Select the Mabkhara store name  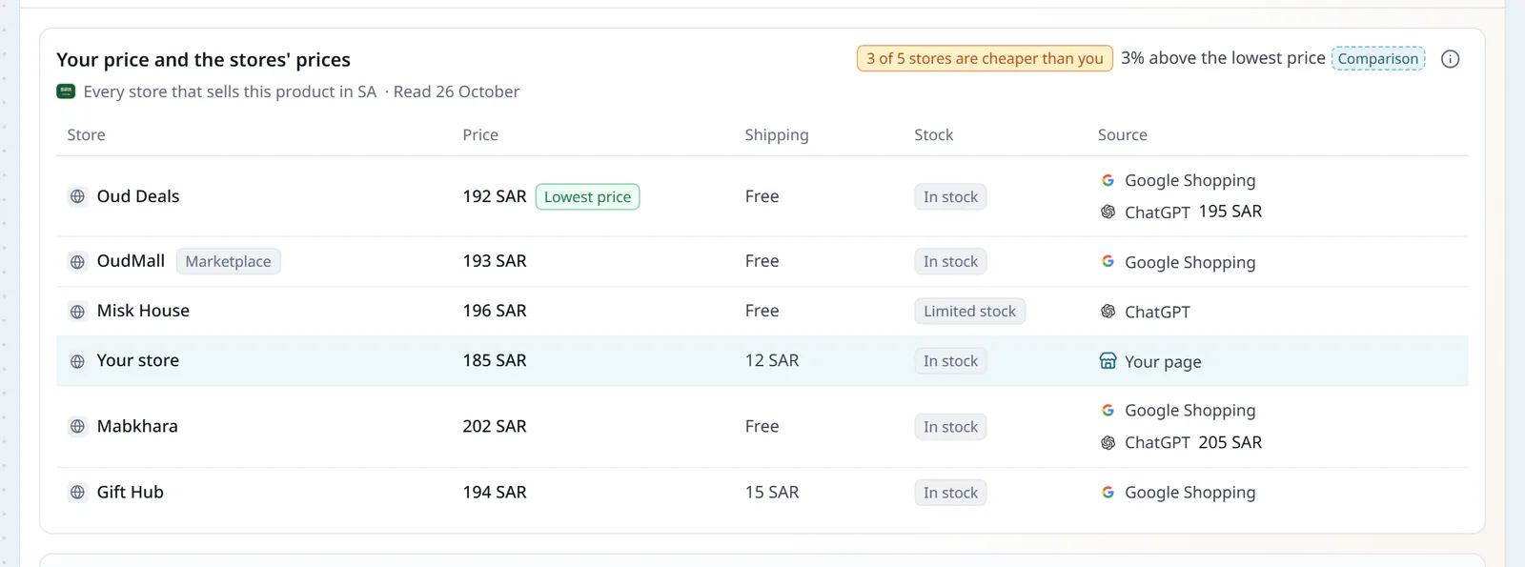(137, 426)
